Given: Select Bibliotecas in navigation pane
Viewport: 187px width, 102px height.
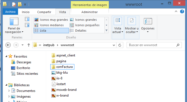Looking at the screenshot, I should pos(22,85).
